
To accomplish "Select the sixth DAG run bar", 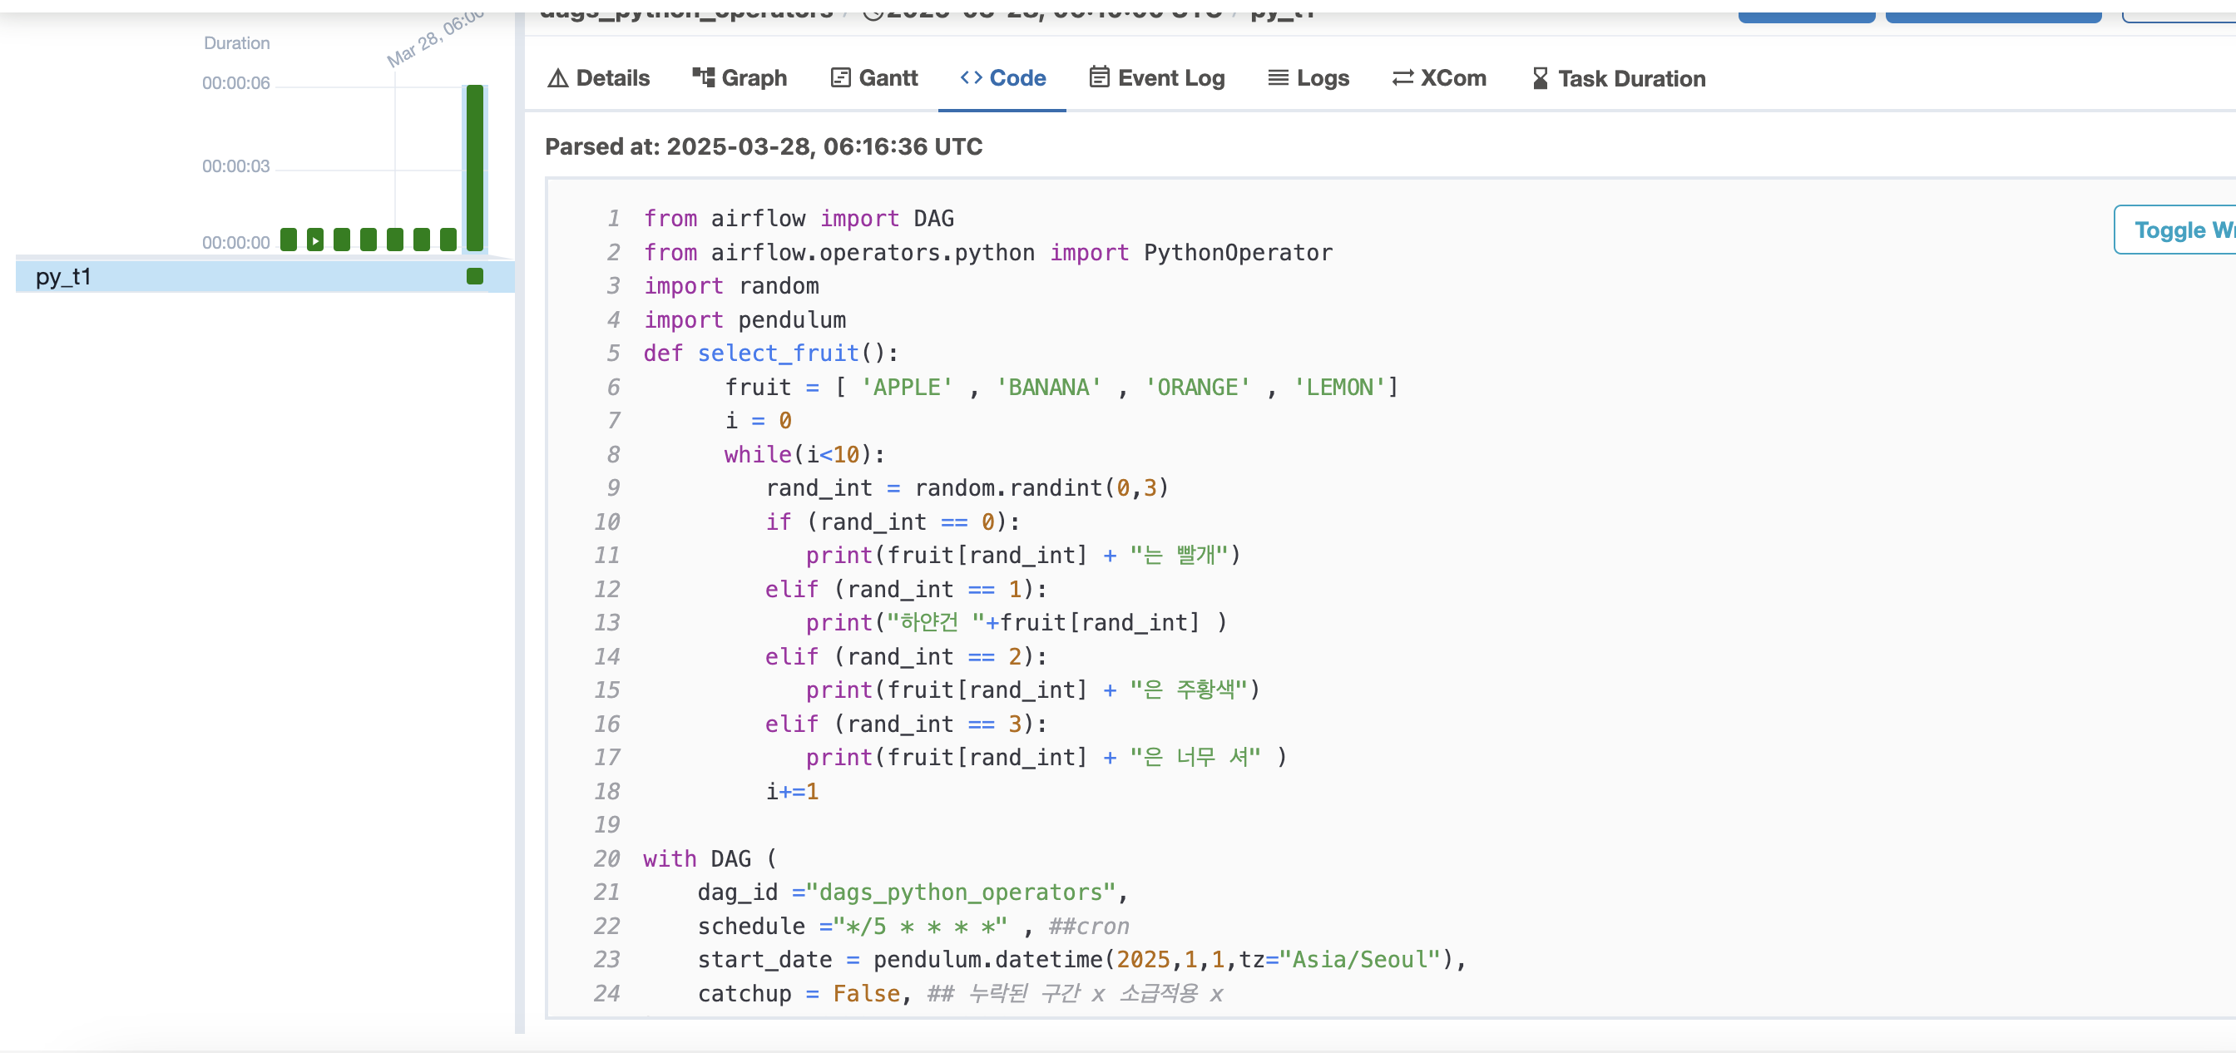I will point(422,240).
